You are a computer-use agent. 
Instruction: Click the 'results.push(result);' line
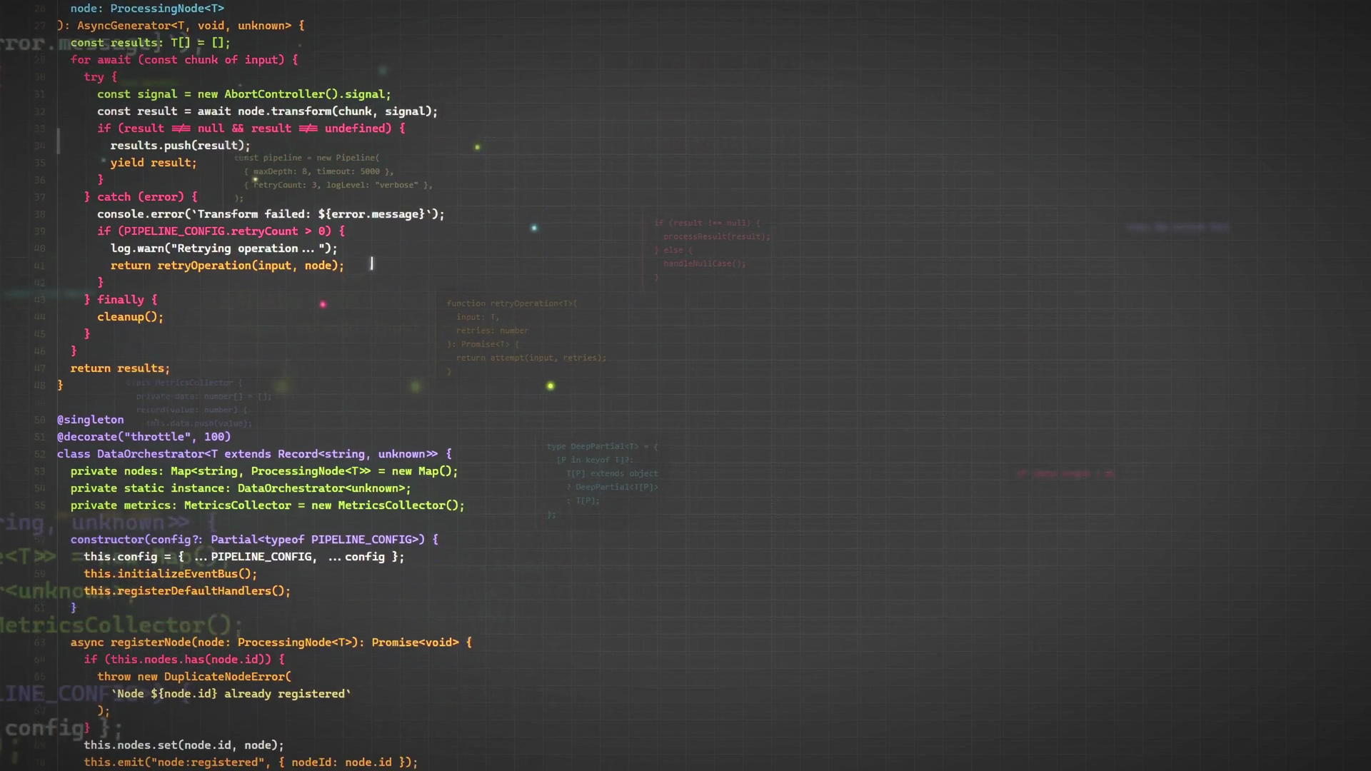click(x=181, y=146)
